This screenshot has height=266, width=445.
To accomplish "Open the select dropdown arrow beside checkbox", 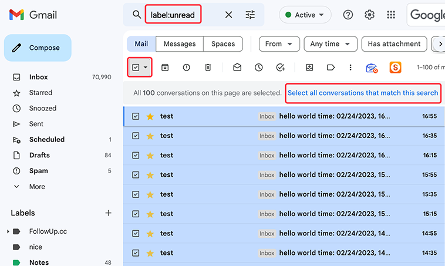I will coord(146,68).
